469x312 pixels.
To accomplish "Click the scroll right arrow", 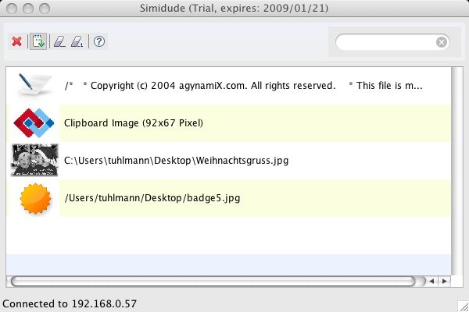I will (445, 280).
